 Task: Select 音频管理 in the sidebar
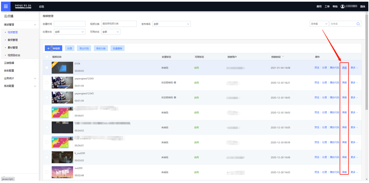[13, 40]
